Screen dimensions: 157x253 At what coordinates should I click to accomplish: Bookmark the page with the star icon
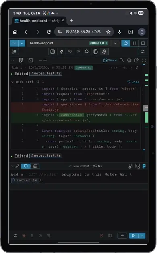[x=108, y=32]
